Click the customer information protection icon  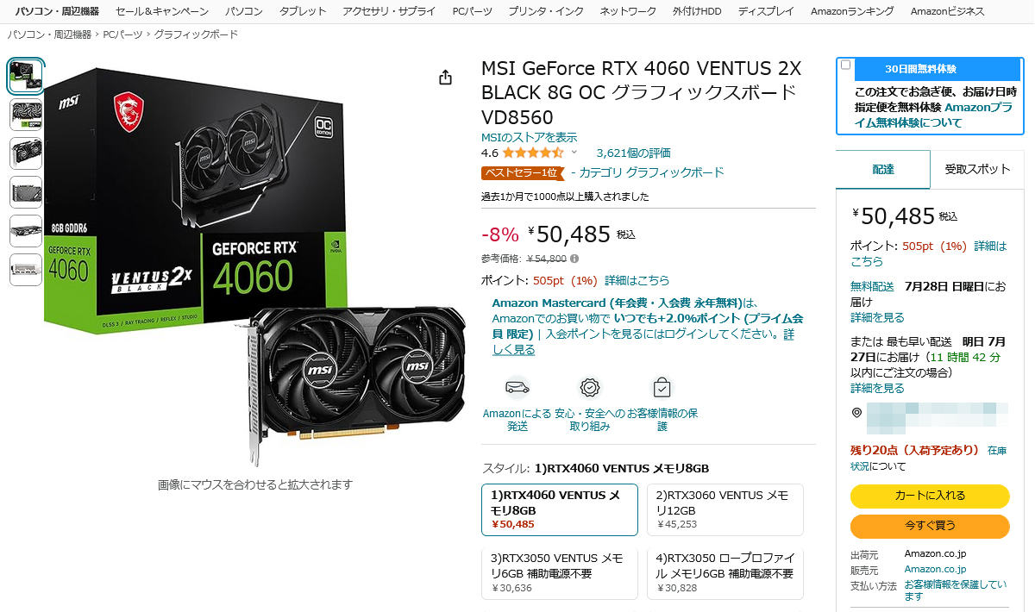(662, 387)
